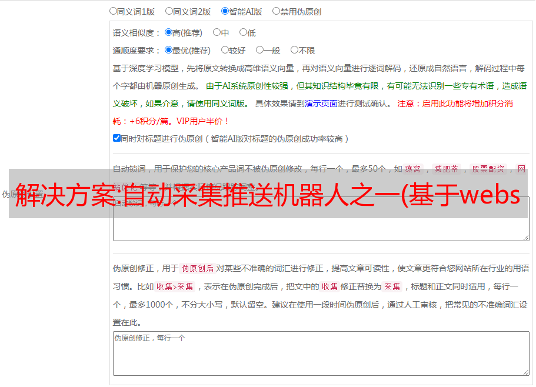Set 语义相似度 to 高(推荐)
The height and width of the screenshot is (387, 536).
point(168,32)
